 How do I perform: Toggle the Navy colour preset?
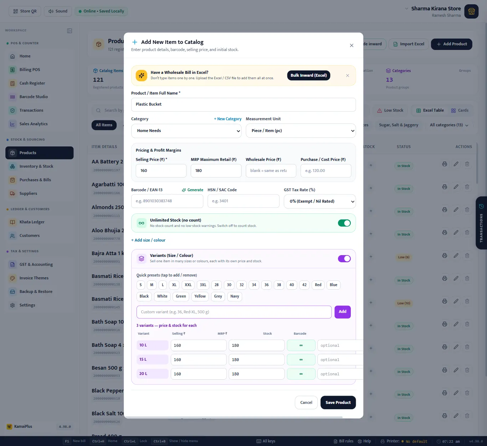tap(235, 296)
